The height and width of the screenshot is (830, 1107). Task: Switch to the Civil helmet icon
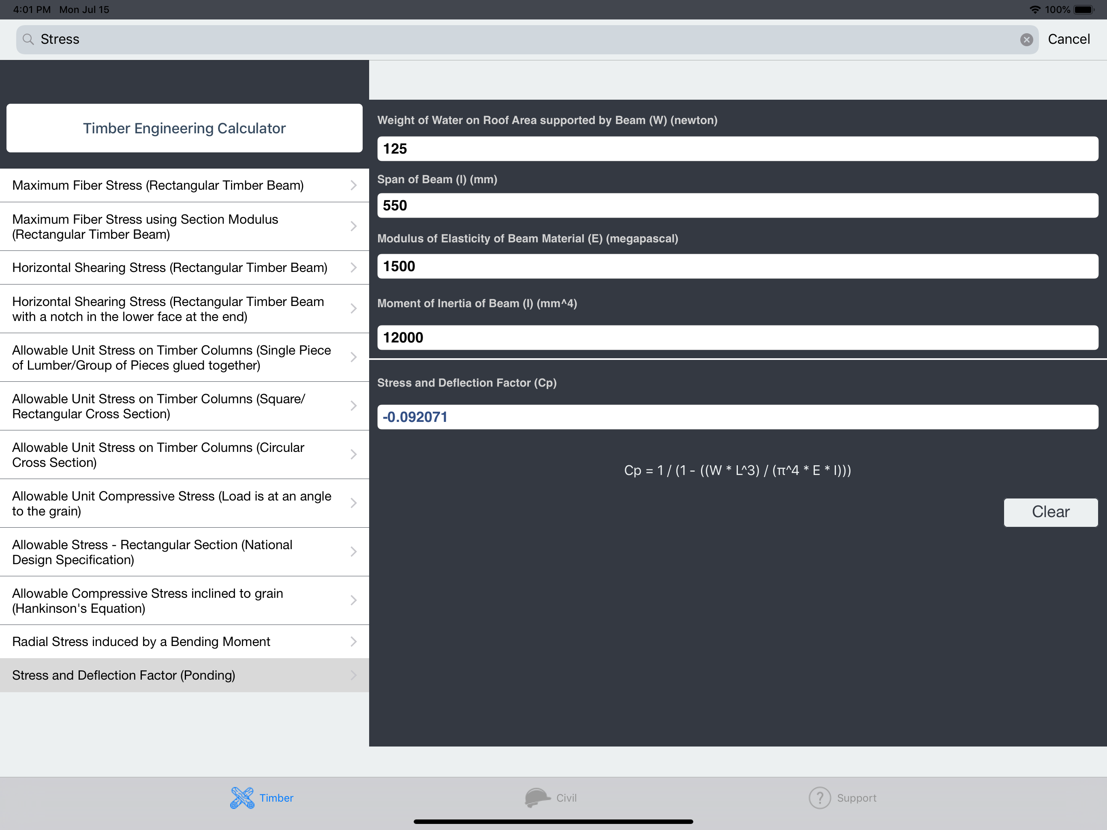point(537,798)
